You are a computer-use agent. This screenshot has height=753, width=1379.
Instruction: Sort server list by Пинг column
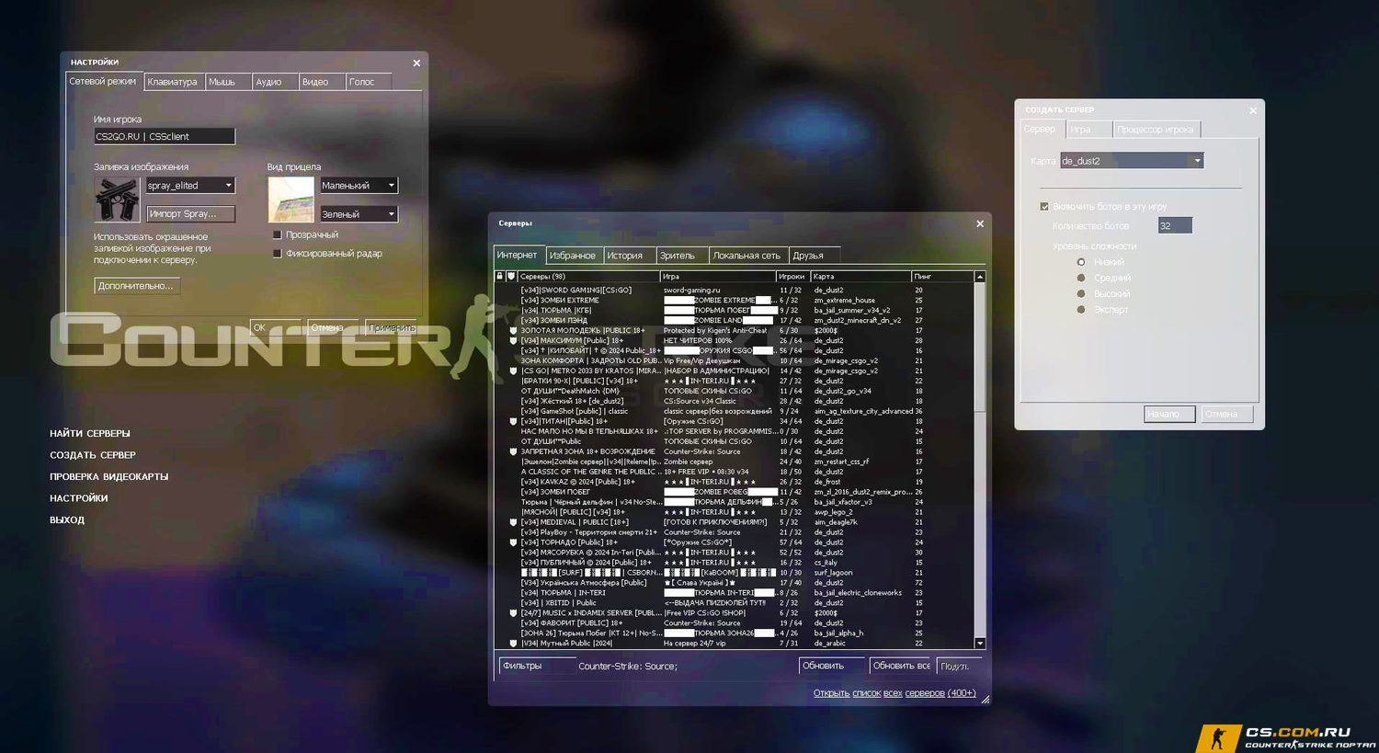coord(942,276)
